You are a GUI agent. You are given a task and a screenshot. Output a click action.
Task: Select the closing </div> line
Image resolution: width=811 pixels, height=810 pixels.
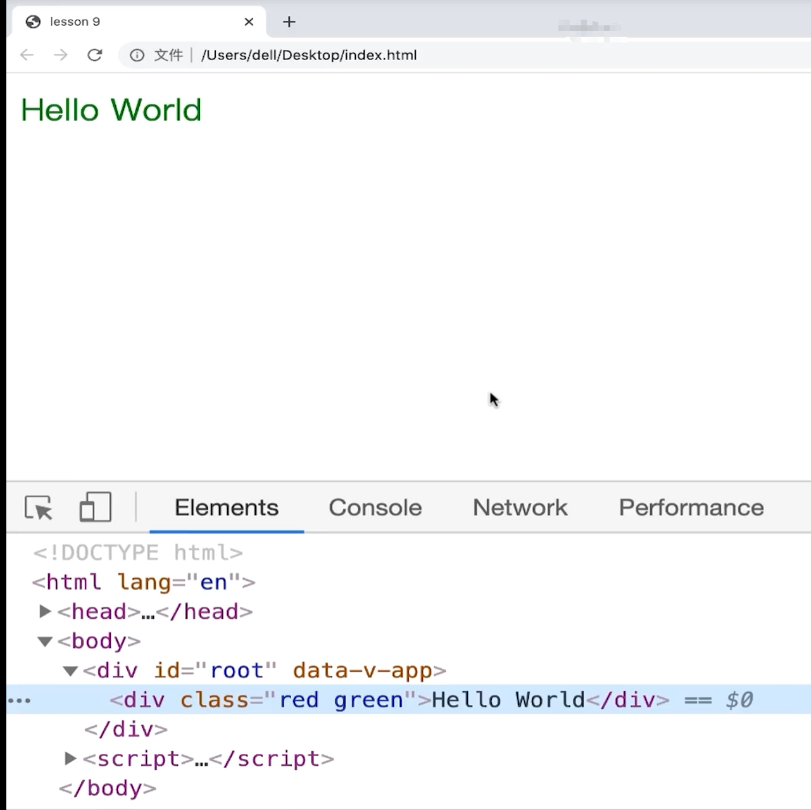(x=126, y=730)
